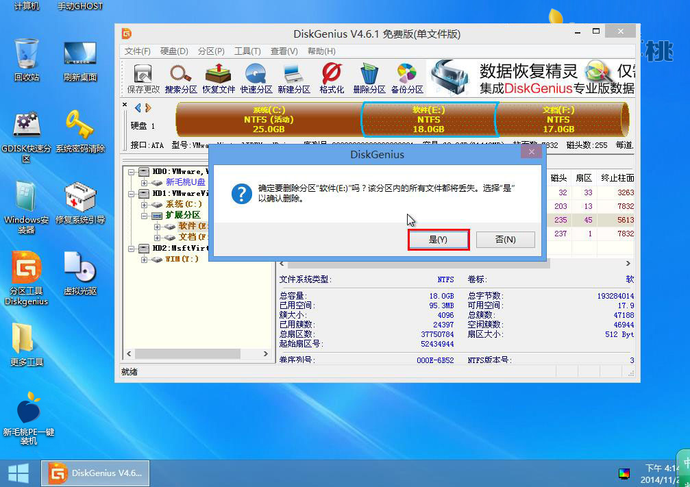Expand the 新毛桃U盘 tree node
690x487 pixels.
pos(144,183)
